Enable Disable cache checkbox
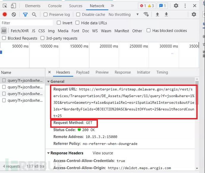This screenshot has width=205, height=173. click(78, 14)
